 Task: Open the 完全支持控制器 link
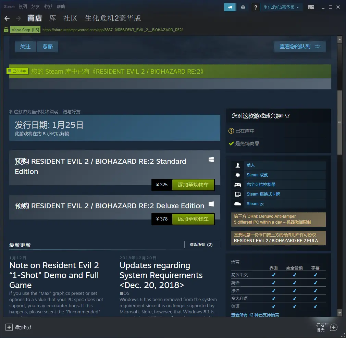pos(261,185)
